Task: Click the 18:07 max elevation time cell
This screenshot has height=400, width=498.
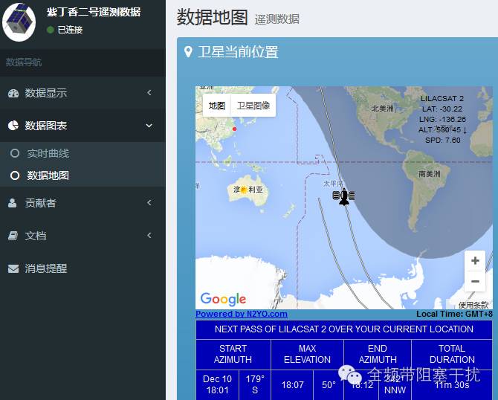Action: (x=293, y=385)
